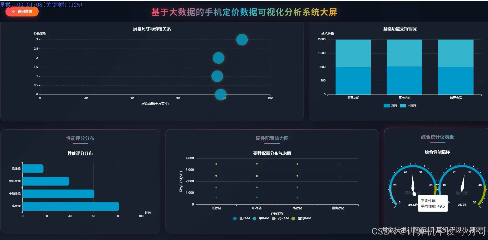Click the 平均性能: 49.6 tooltip box
The width and height of the screenshot is (488, 240).
coord(433,203)
